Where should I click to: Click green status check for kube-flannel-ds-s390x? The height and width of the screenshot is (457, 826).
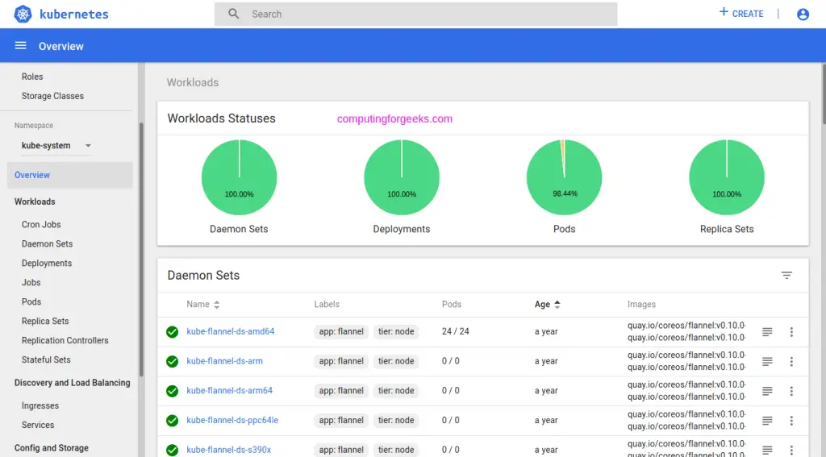173,450
